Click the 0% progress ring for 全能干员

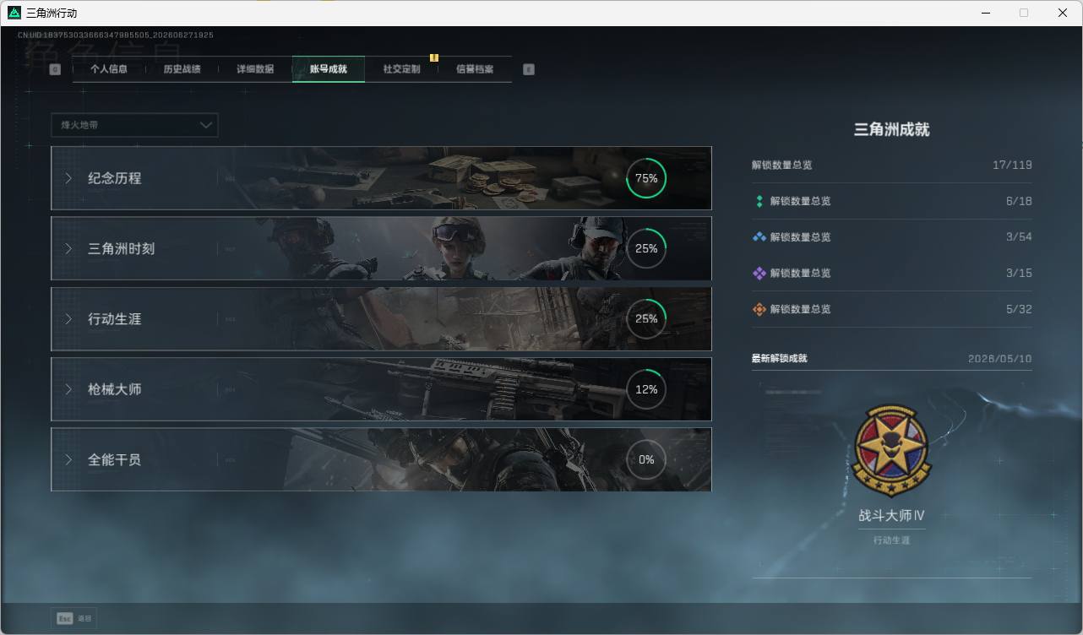pyautogui.click(x=646, y=459)
